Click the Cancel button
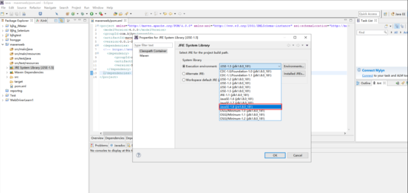The image size is (408, 193). (x=298, y=155)
